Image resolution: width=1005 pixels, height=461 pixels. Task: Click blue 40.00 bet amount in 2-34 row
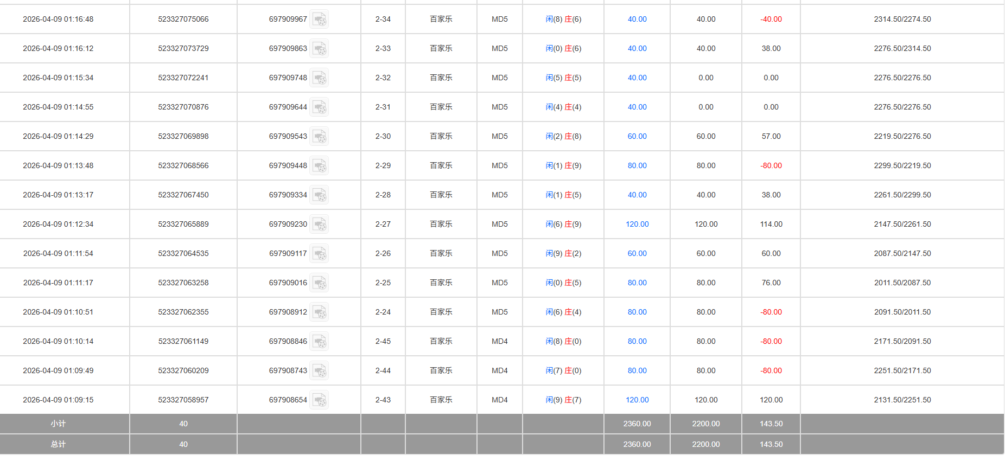click(x=637, y=20)
